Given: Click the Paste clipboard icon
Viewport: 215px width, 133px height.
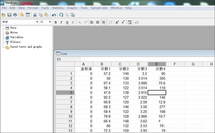Looking at the screenshot, I should click(47, 15).
